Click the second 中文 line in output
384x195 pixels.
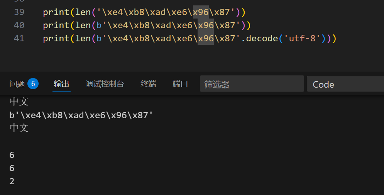coord(19,128)
